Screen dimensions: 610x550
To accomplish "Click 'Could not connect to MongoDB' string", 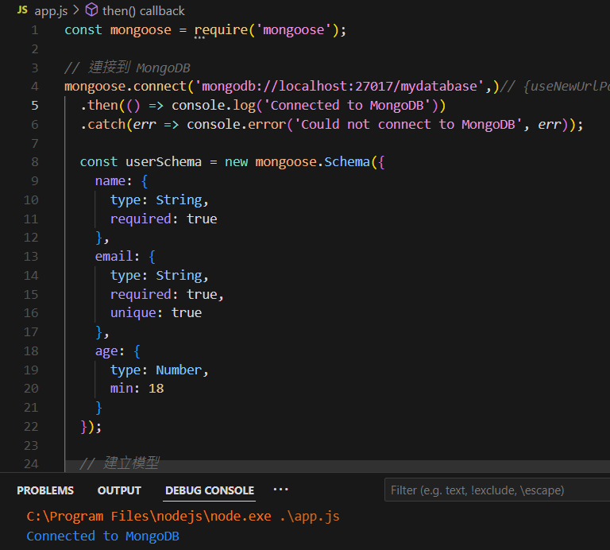I will coord(408,124).
